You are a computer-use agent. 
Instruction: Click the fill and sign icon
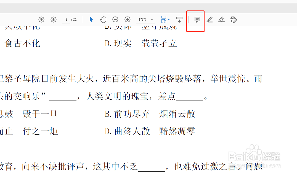point(234,20)
